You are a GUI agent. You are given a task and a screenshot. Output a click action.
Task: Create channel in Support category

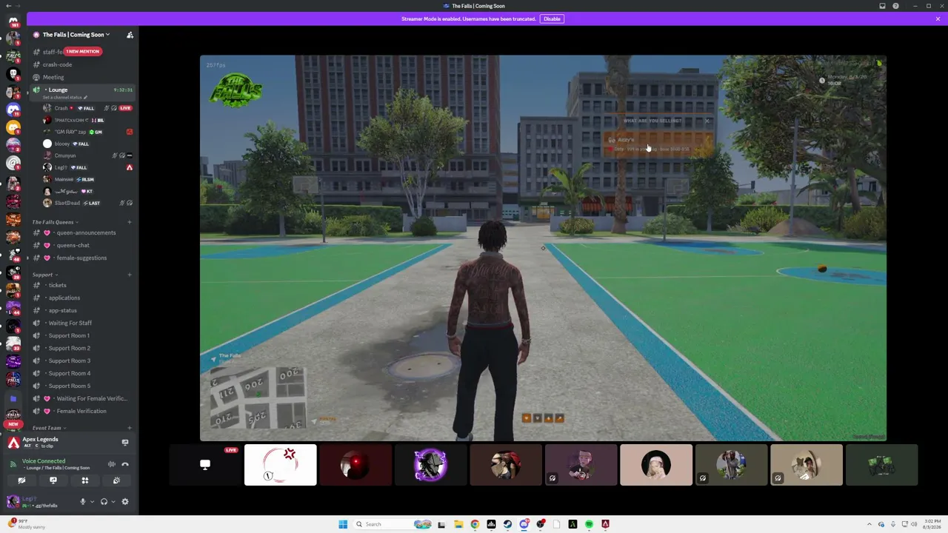[x=129, y=275]
